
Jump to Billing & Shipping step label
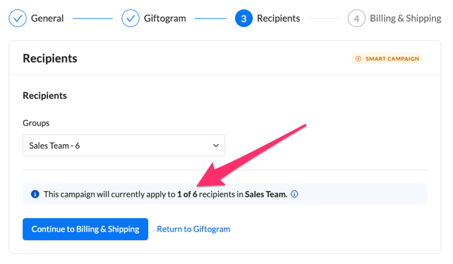coord(406,18)
